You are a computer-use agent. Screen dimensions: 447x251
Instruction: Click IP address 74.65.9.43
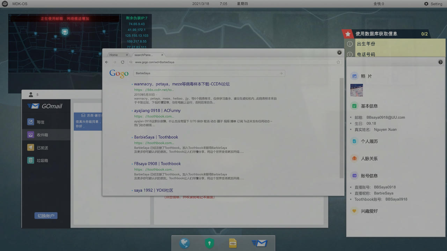tap(137, 24)
